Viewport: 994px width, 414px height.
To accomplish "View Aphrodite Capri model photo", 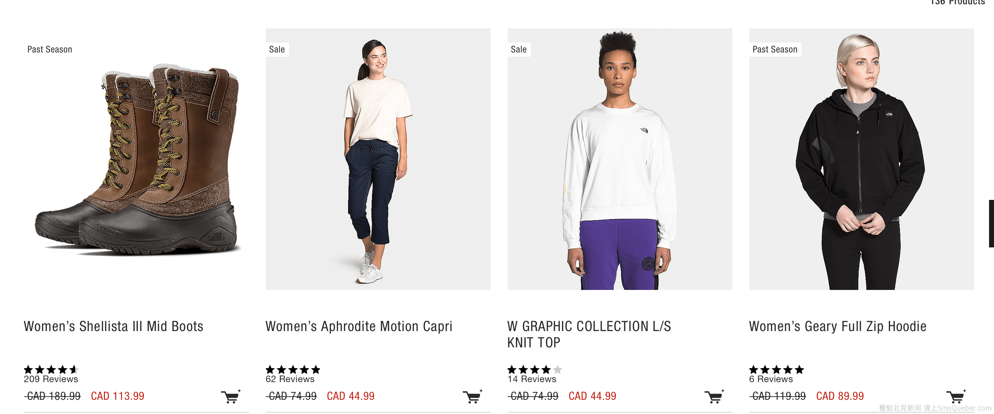I will [378, 159].
